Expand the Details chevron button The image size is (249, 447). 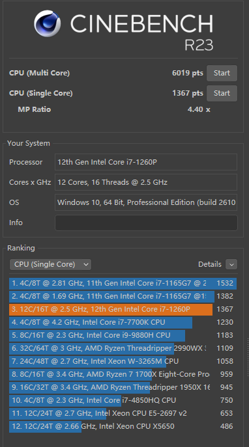[x=231, y=264]
